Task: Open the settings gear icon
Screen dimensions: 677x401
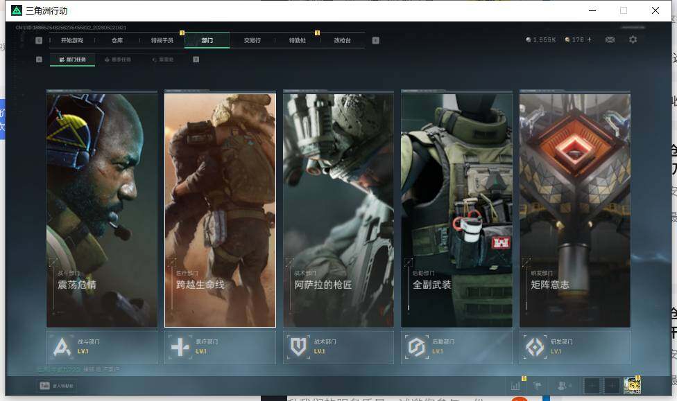Action: pyautogui.click(x=633, y=39)
